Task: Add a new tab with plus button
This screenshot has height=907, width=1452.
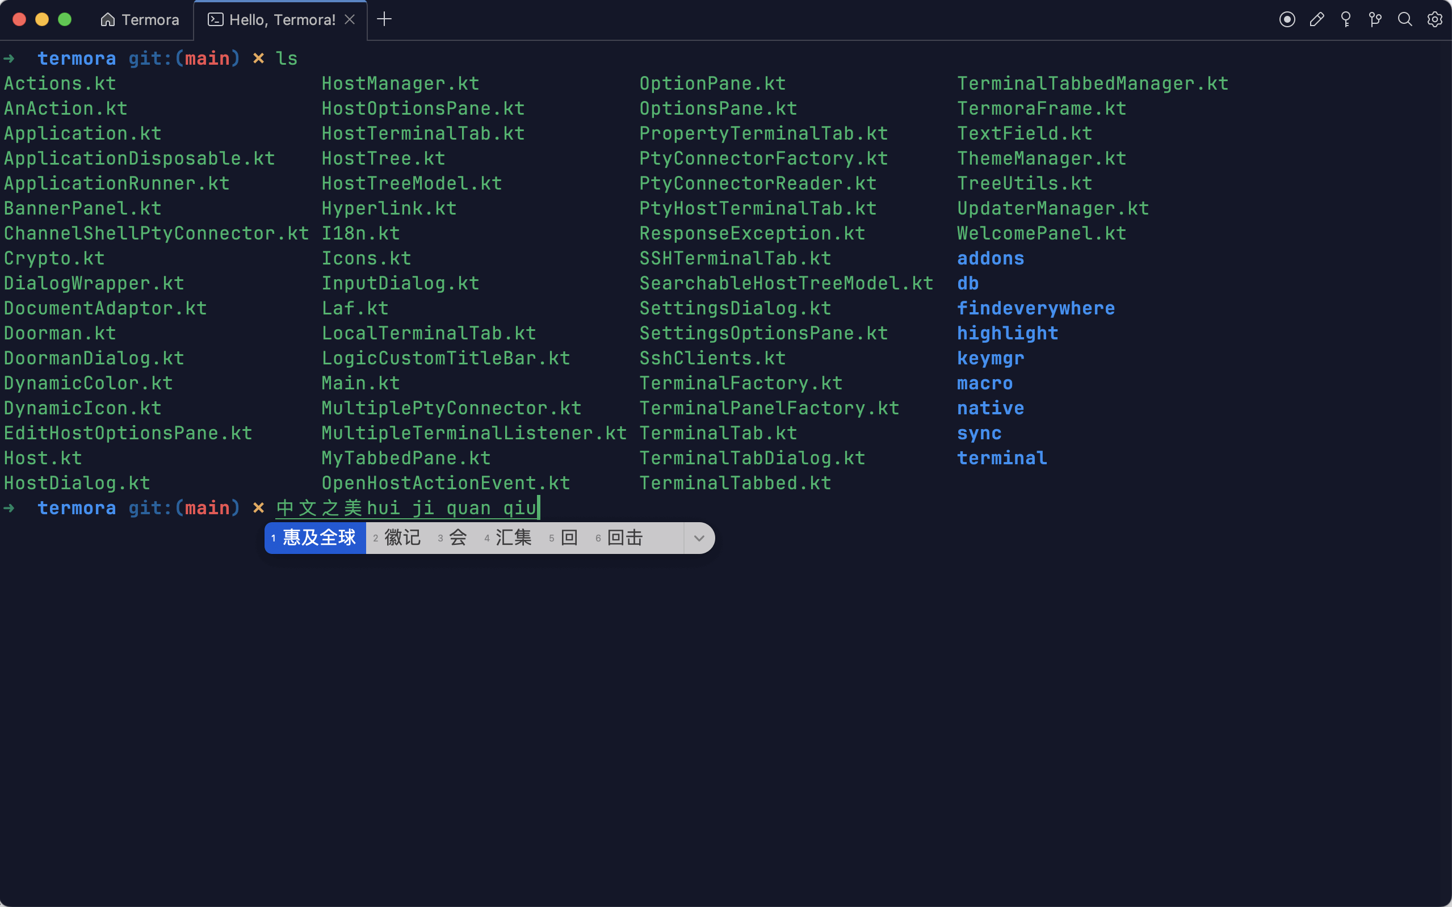Action: pyautogui.click(x=384, y=19)
